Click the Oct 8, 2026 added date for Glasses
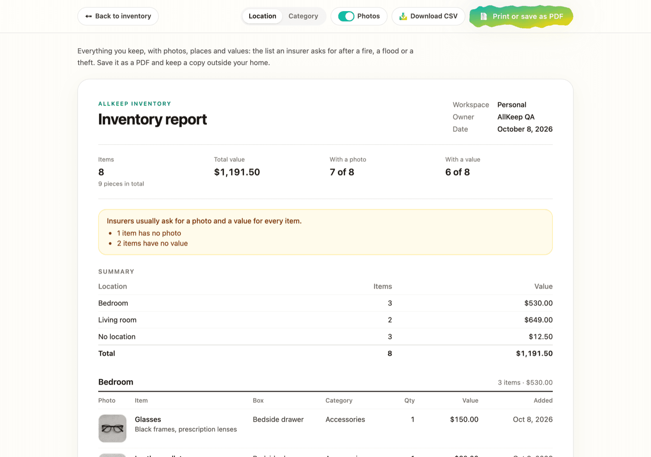Viewport: 651px width, 457px height. pos(532,419)
